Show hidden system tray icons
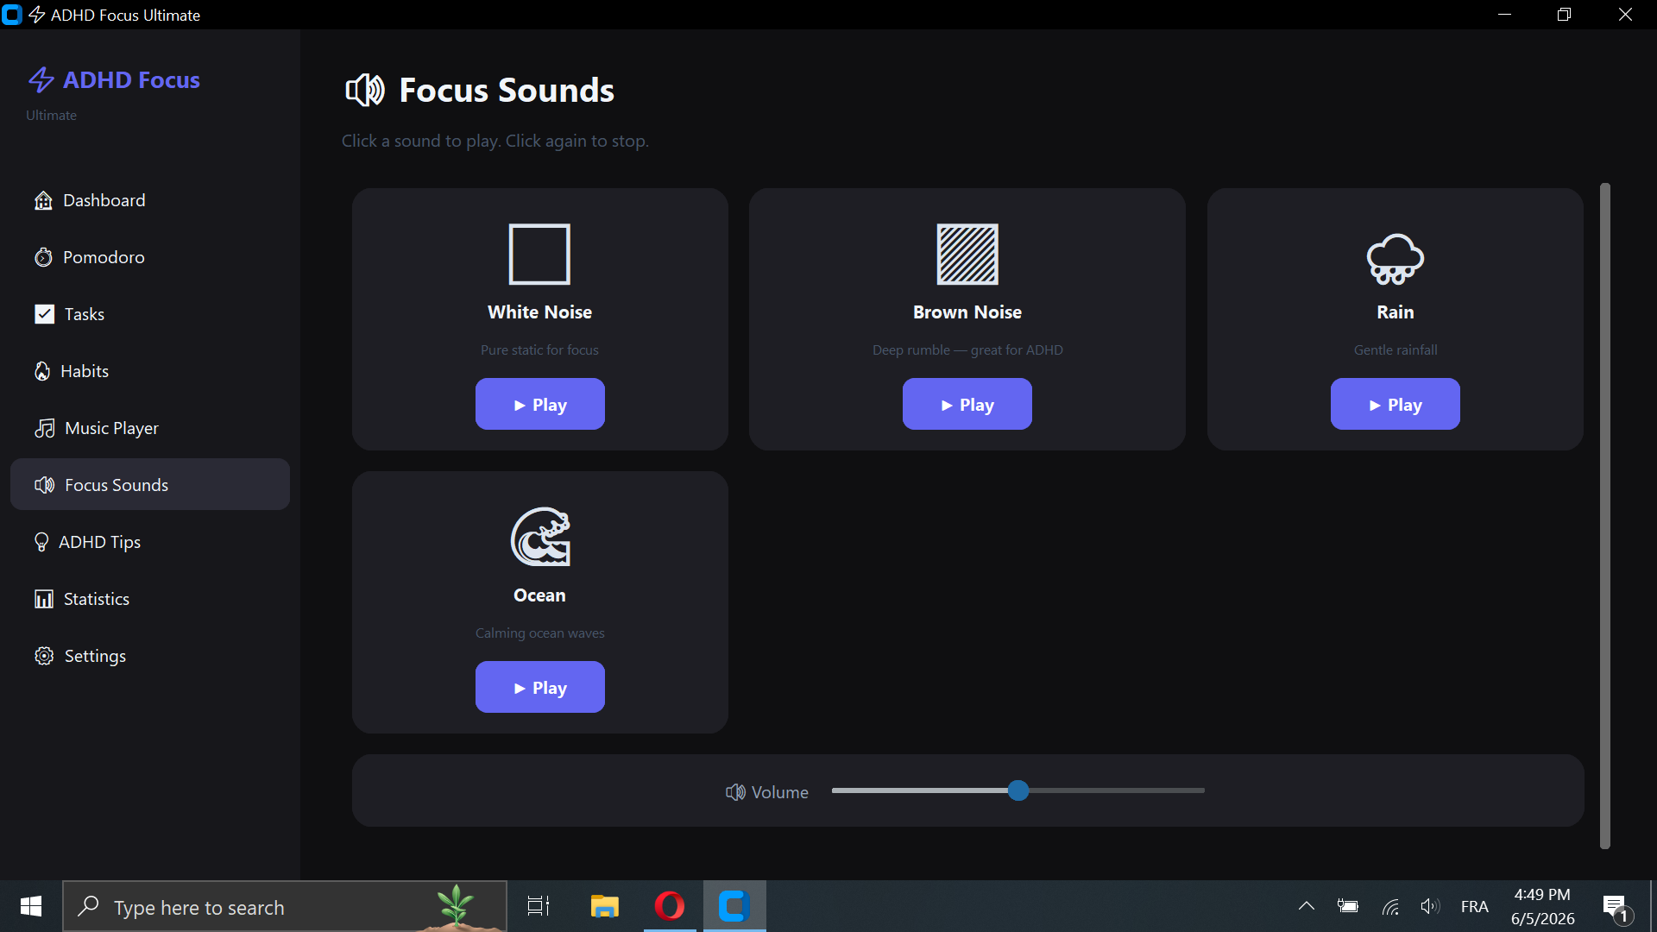1657x932 pixels. click(1307, 906)
